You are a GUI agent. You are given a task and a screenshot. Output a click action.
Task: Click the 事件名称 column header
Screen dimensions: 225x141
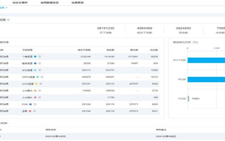[x=51, y=130]
